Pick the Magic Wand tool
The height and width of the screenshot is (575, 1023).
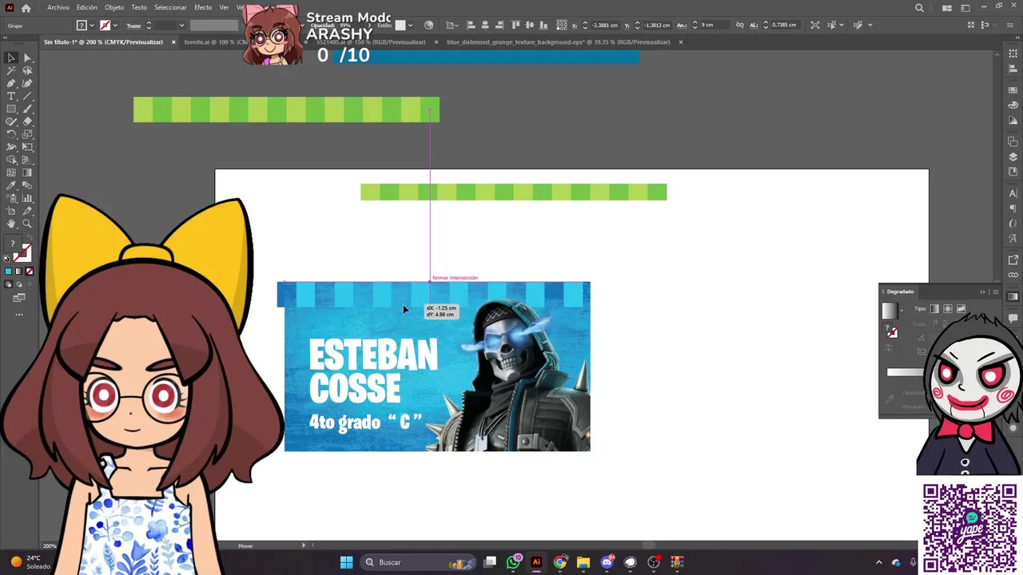(11, 70)
